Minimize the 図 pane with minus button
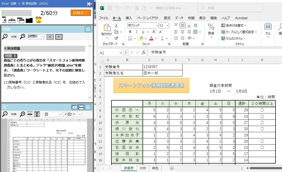The width and height of the screenshot is (282, 172). pos(88,107)
